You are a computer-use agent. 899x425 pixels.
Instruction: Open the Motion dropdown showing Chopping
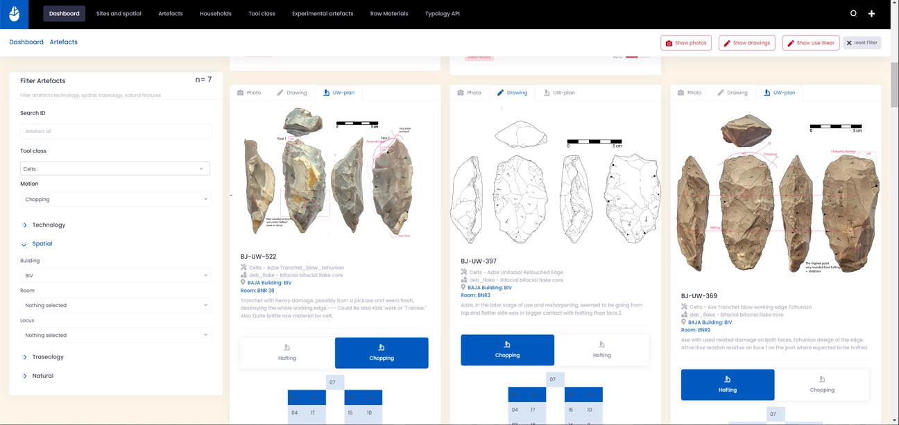[x=115, y=199]
